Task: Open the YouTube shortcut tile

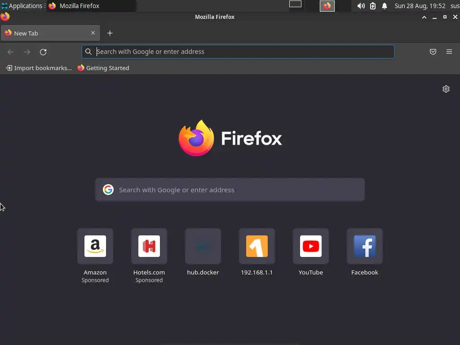Action: (x=311, y=246)
